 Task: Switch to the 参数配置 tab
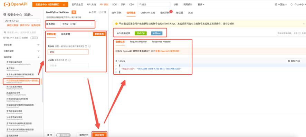point(51,34)
